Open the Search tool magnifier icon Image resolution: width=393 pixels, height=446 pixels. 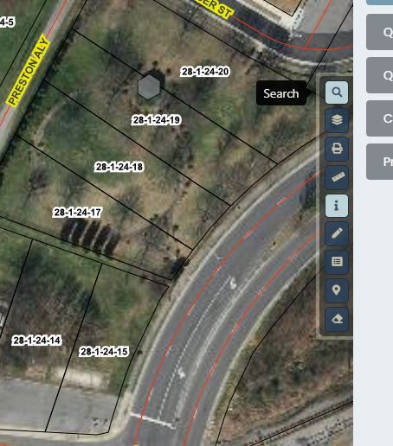(337, 92)
